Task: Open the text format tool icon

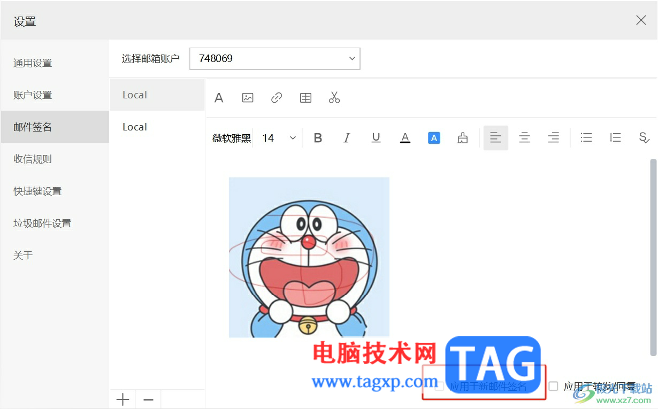Action: (218, 98)
